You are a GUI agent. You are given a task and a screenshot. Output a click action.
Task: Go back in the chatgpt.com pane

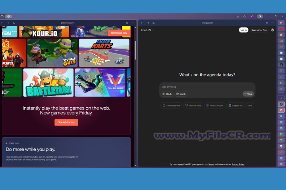[x=142, y=23]
